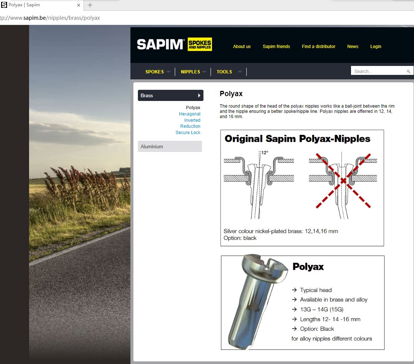Click the search magnifier icon
Viewport: 414px width, 364px height.
(x=408, y=72)
